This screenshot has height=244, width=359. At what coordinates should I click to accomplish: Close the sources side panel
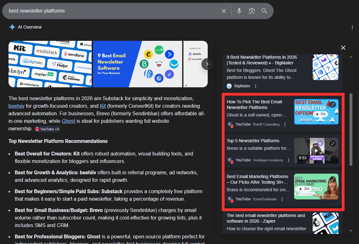(x=343, y=48)
